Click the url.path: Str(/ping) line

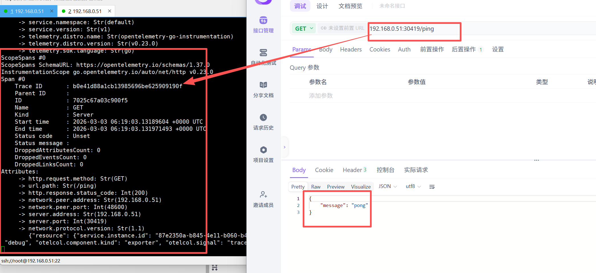click(58, 186)
